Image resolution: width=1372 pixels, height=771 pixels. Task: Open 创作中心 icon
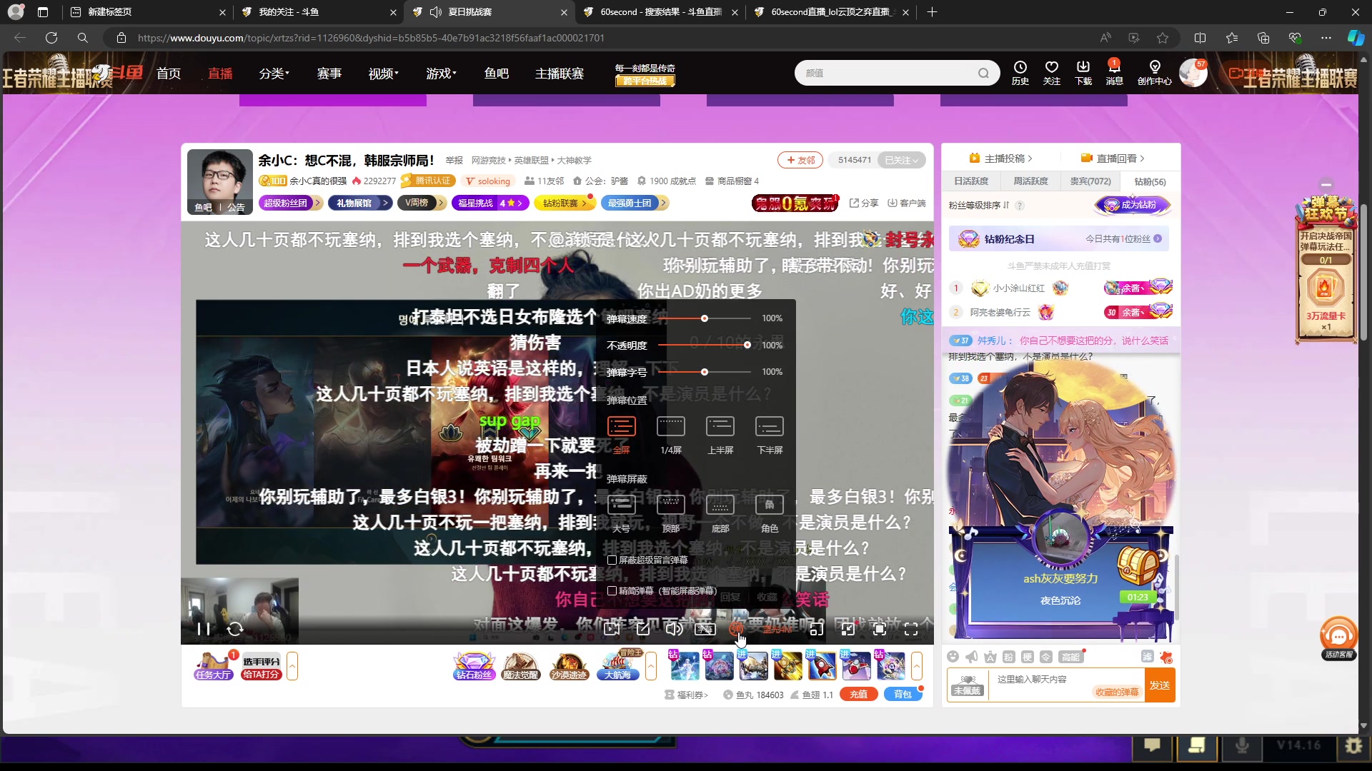click(x=1155, y=73)
